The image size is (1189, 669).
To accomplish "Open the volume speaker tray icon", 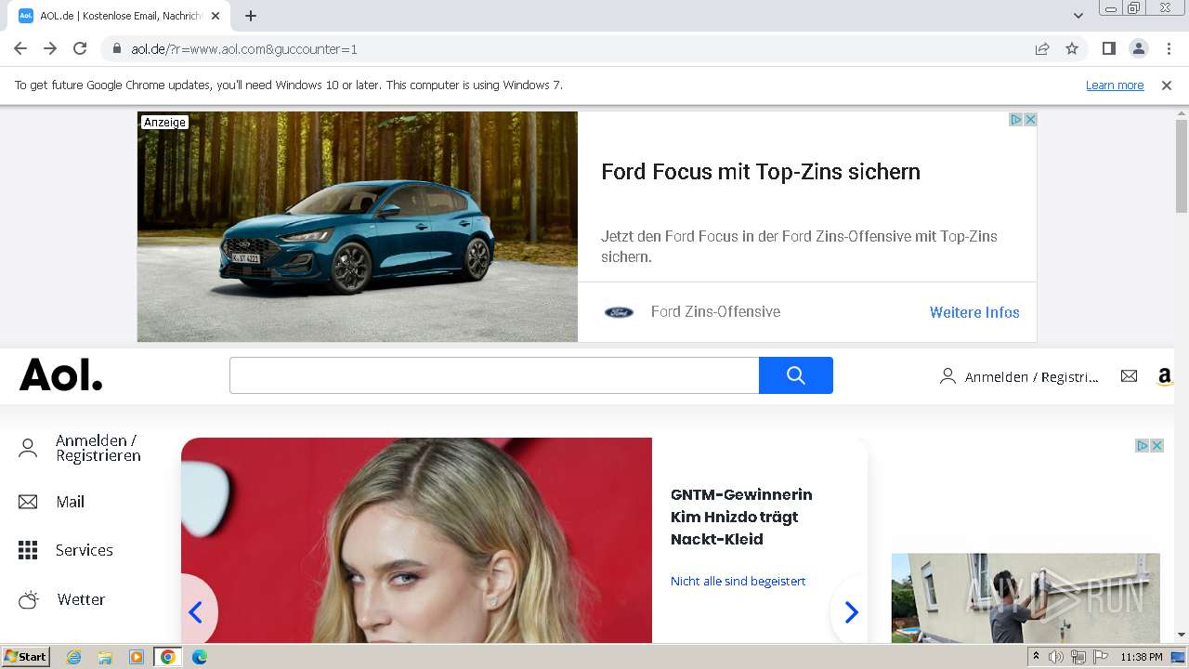I will pyautogui.click(x=1056, y=657).
